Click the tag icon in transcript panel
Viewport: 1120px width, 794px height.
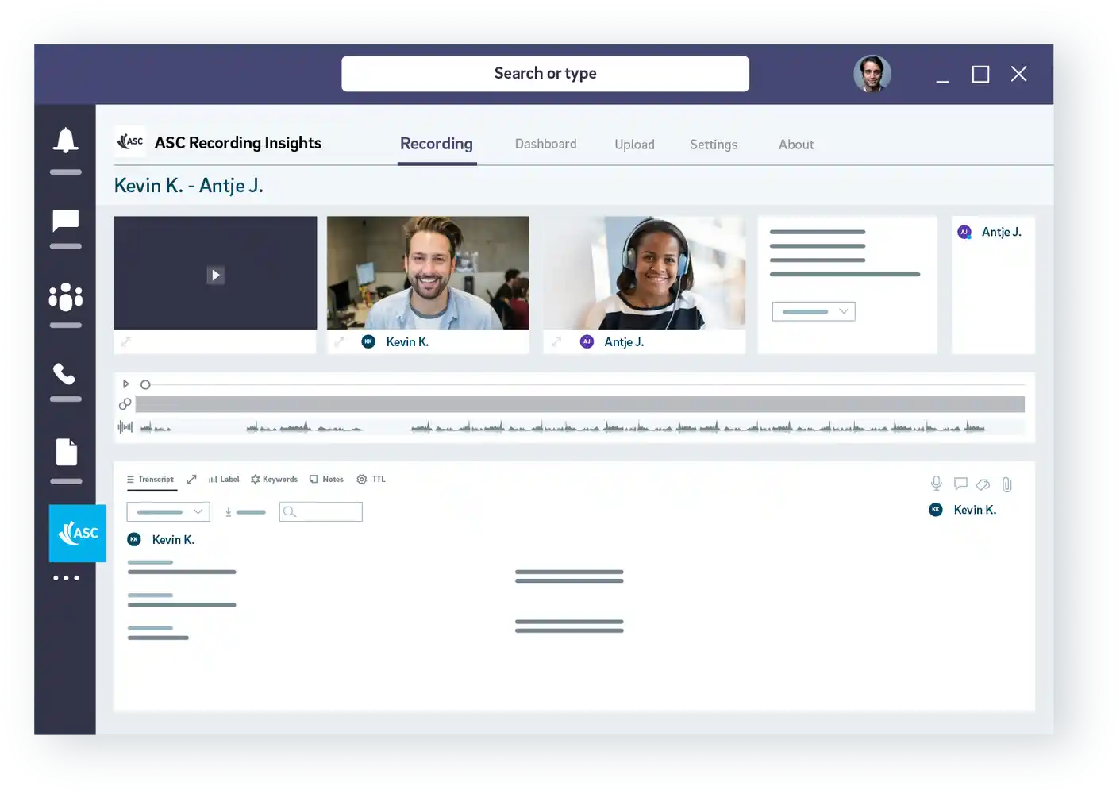pos(983,484)
